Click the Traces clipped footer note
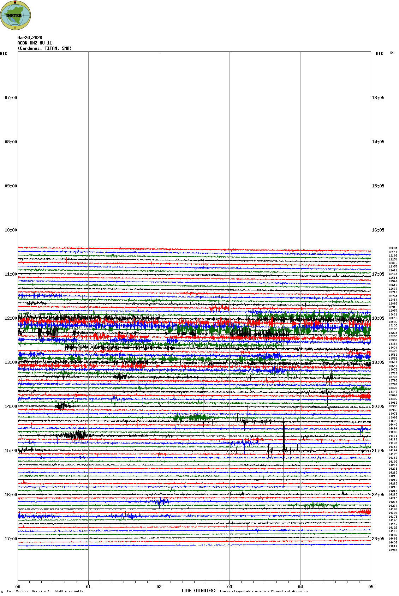399x596 pixels. tap(263, 591)
